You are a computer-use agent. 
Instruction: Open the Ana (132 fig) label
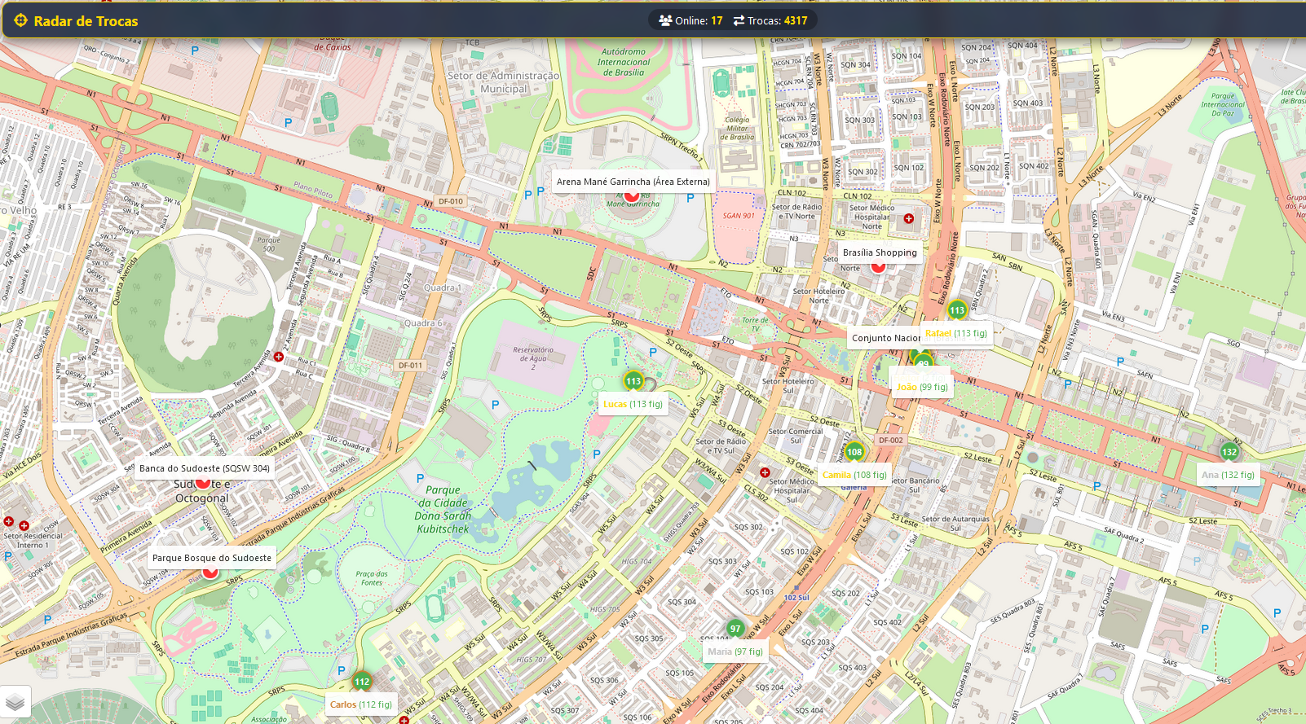pyautogui.click(x=1228, y=475)
